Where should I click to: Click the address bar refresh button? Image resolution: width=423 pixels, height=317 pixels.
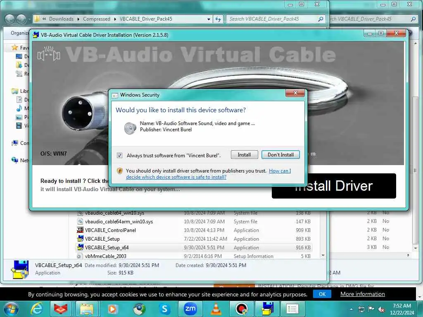(x=218, y=19)
